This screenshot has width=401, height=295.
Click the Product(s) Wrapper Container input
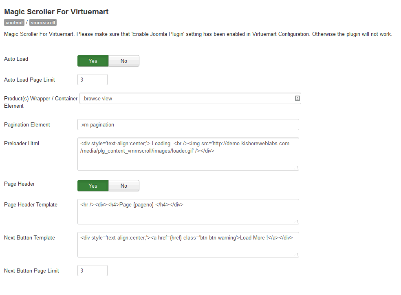[190, 99]
